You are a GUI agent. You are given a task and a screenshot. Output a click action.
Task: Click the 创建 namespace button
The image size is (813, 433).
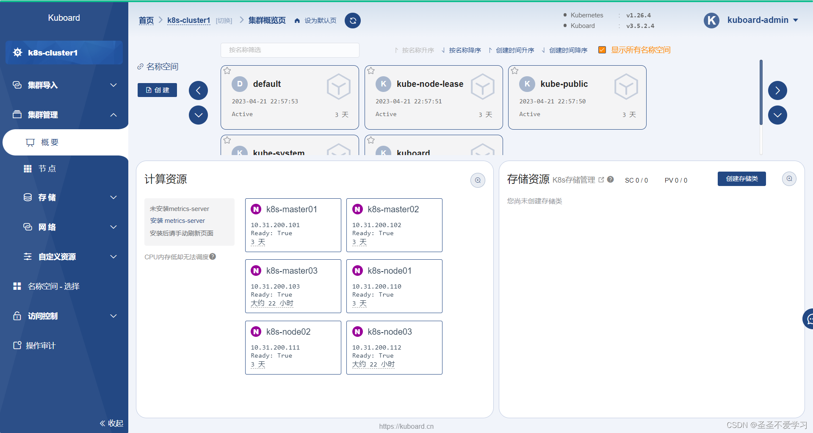click(157, 90)
